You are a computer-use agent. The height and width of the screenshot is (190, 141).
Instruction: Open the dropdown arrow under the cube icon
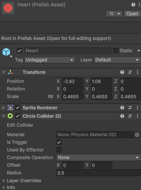tap(11, 56)
